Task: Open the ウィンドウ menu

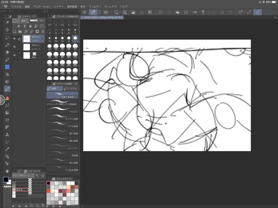Action: [x=111, y=7]
